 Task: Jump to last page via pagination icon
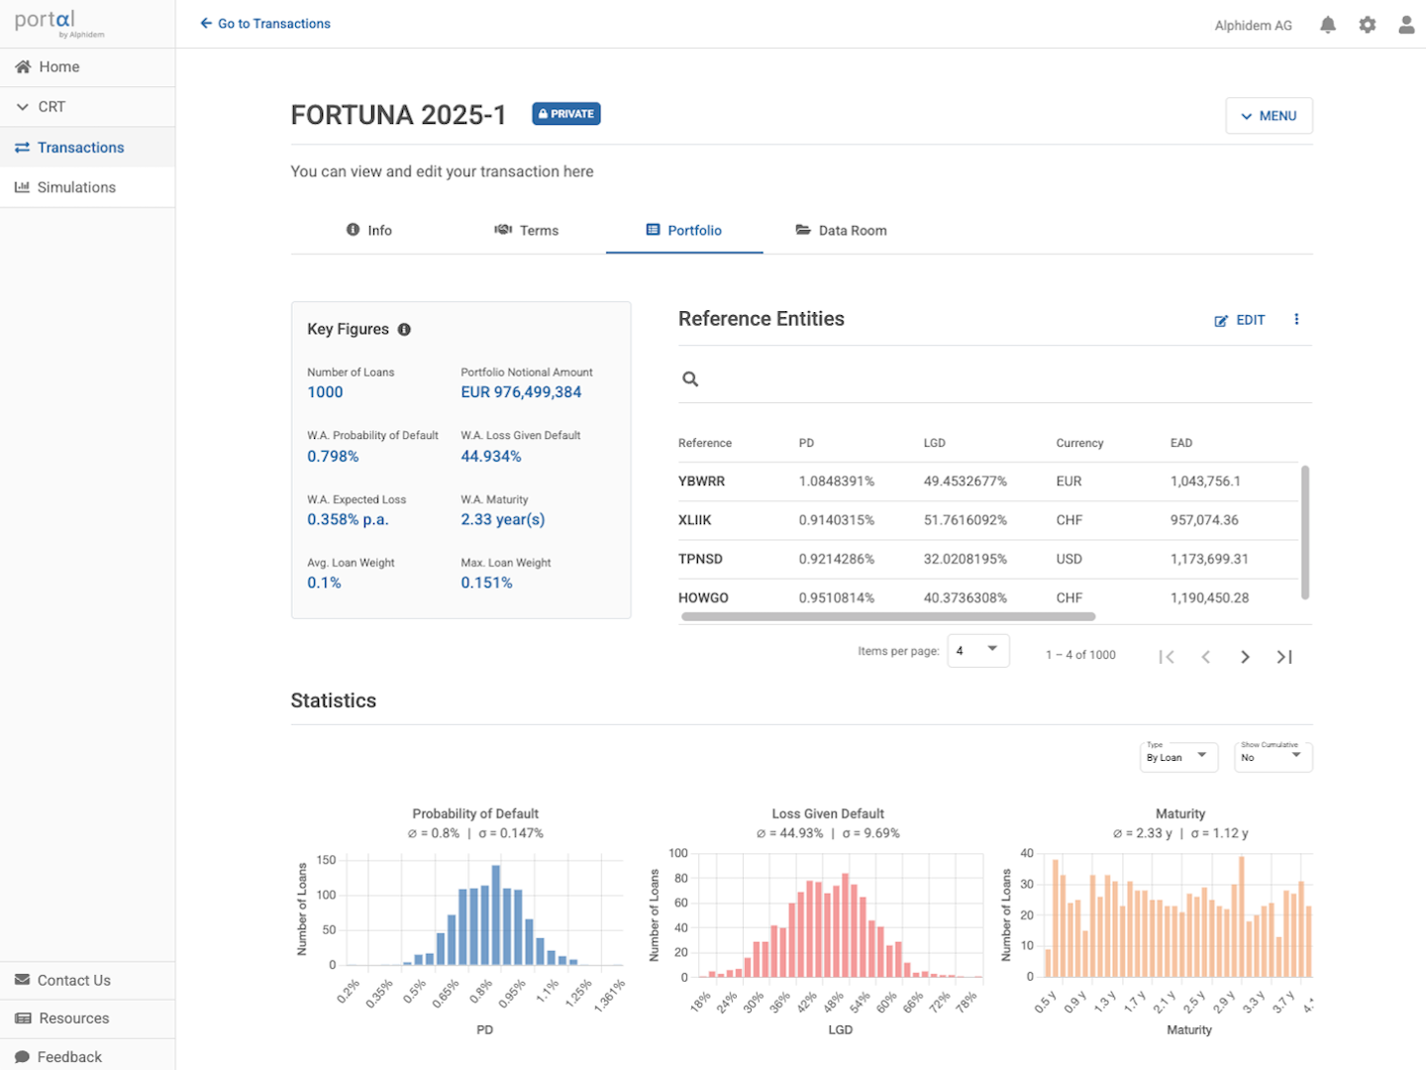click(1284, 656)
